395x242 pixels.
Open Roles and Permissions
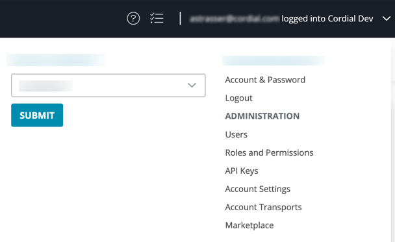click(x=269, y=152)
